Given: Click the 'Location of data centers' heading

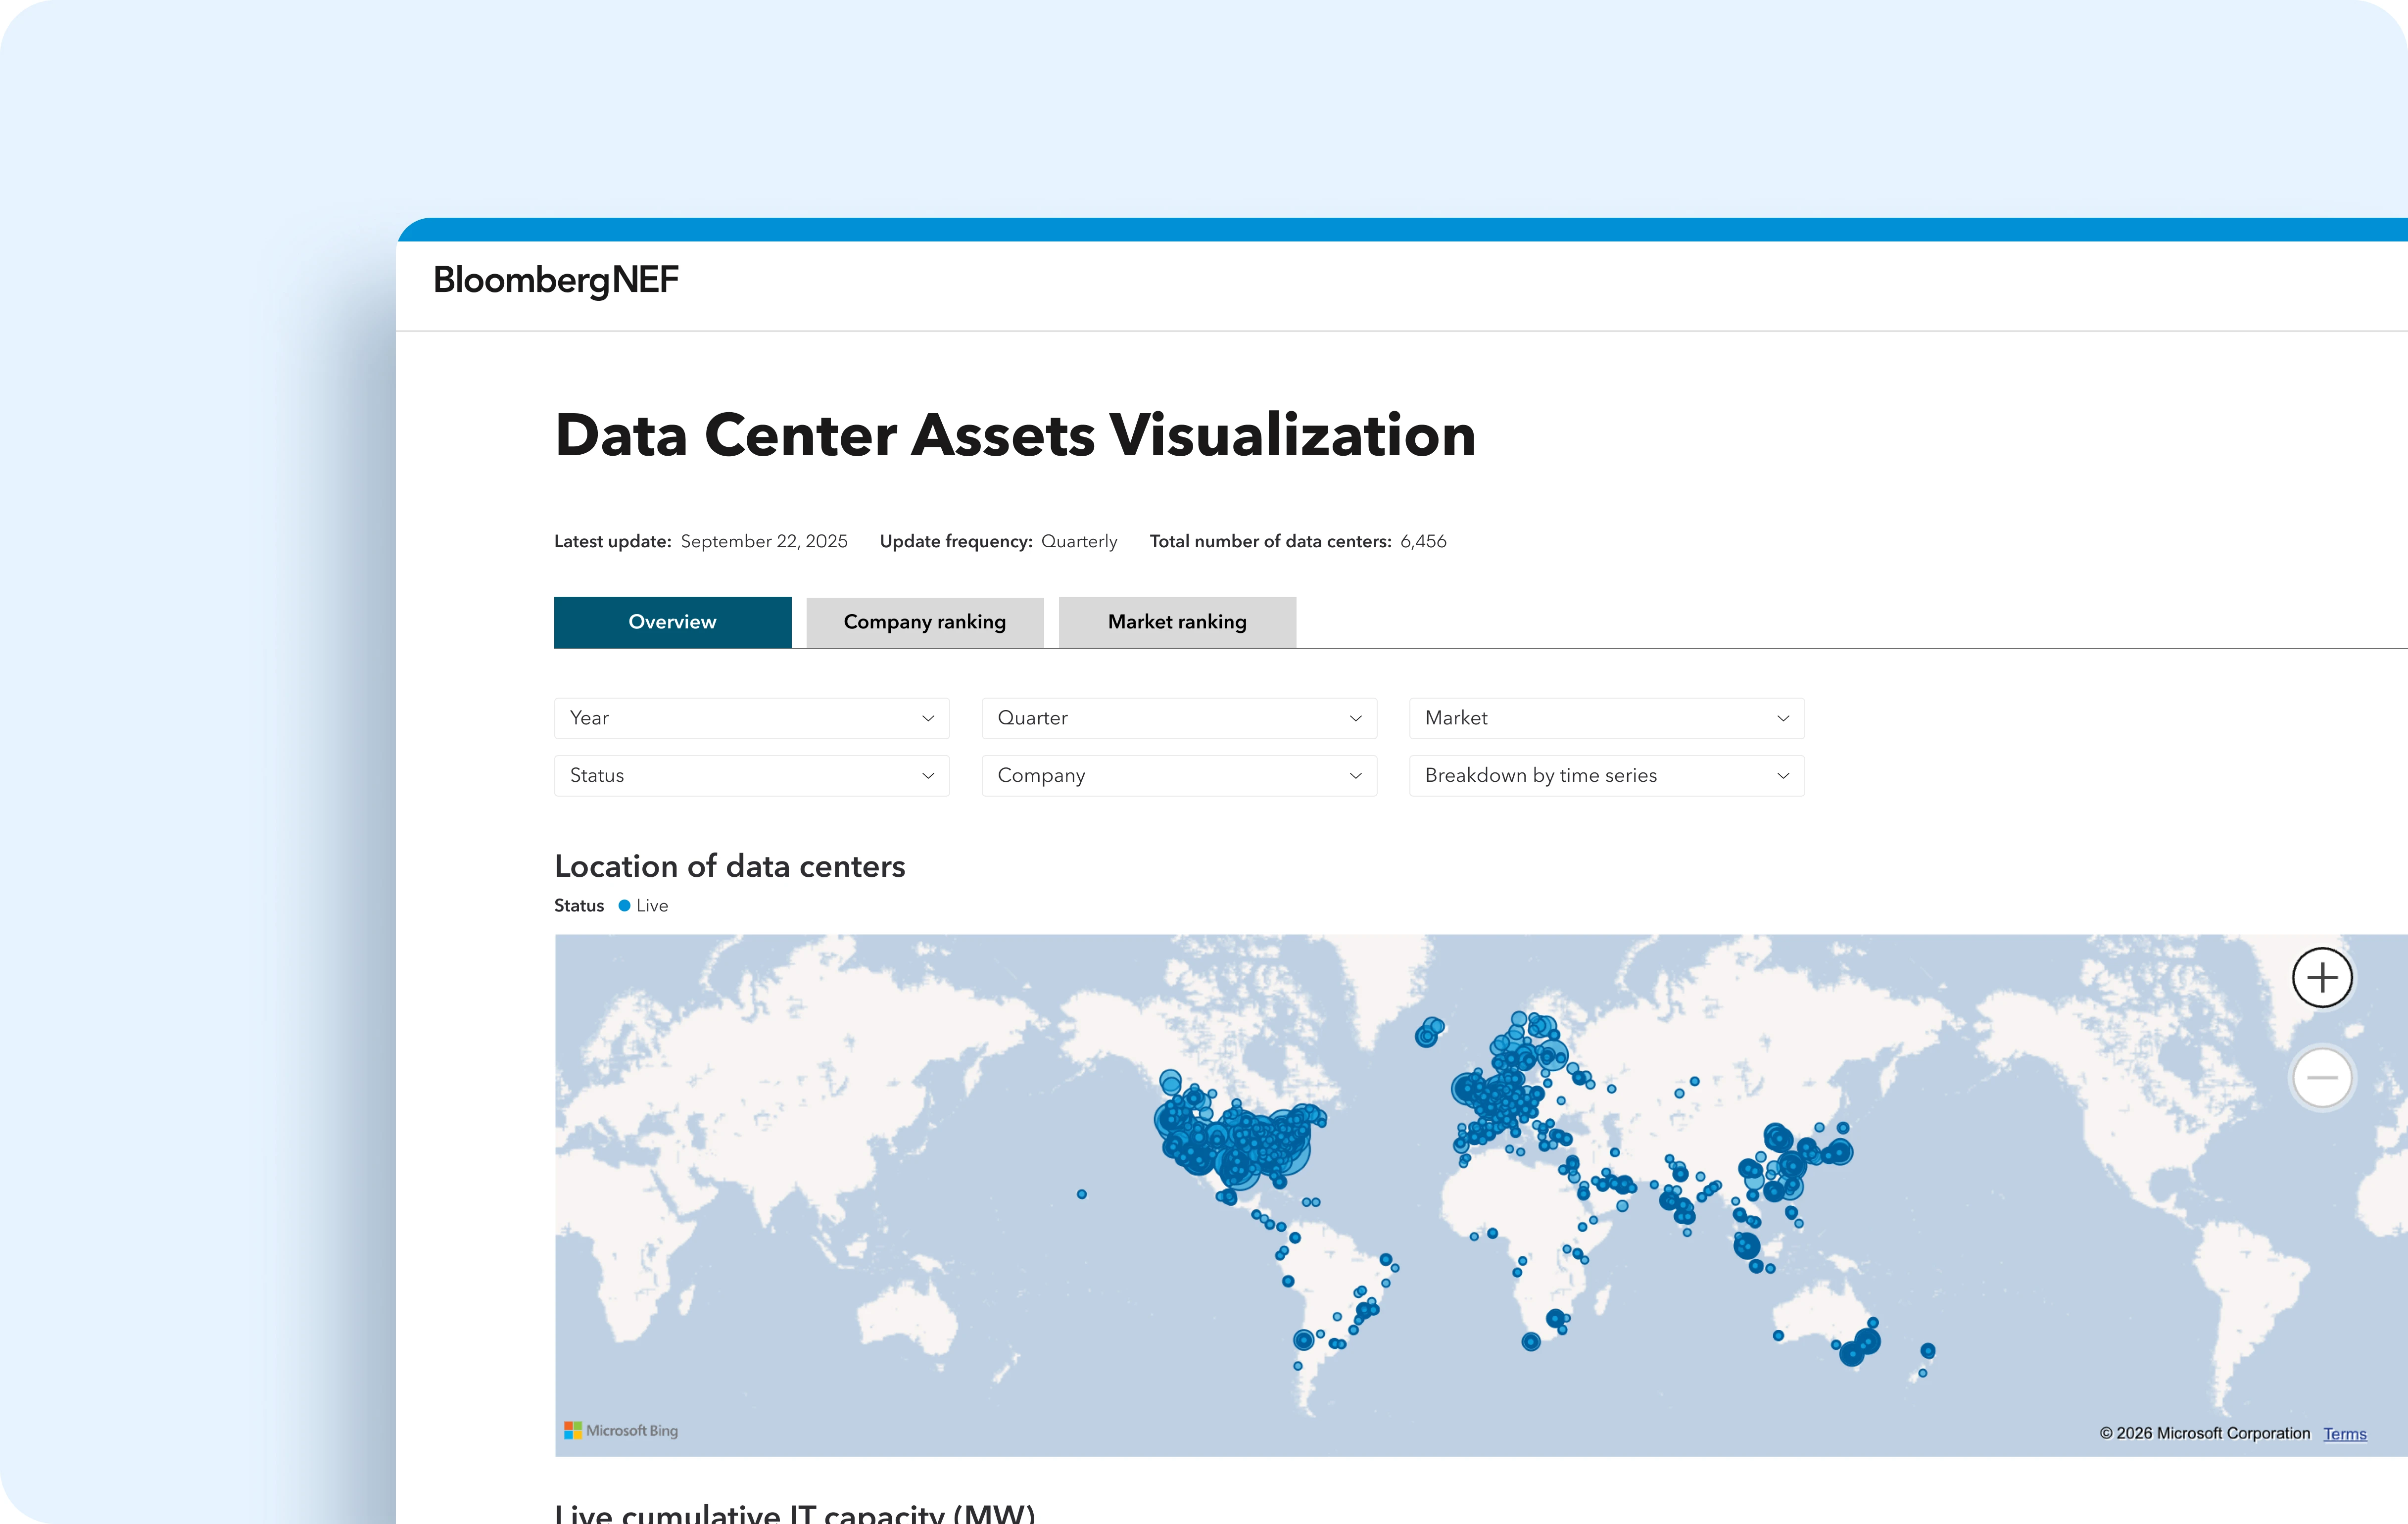Looking at the screenshot, I should 730,866.
